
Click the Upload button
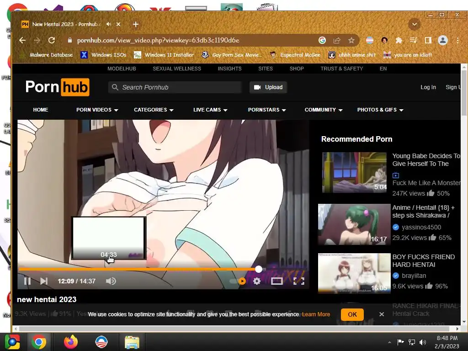pyautogui.click(x=268, y=87)
